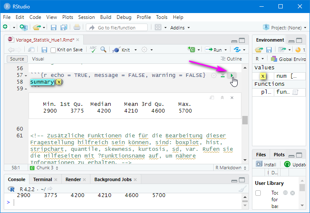Image resolution: width=310 pixels, height=213 pixels.
Task: Open the R Markdown file type dropdown
Action: (x=231, y=168)
